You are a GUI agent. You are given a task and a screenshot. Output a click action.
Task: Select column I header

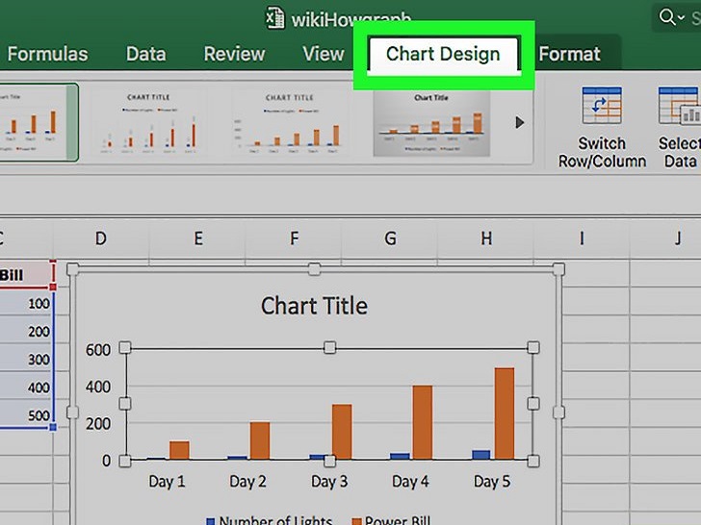point(582,238)
